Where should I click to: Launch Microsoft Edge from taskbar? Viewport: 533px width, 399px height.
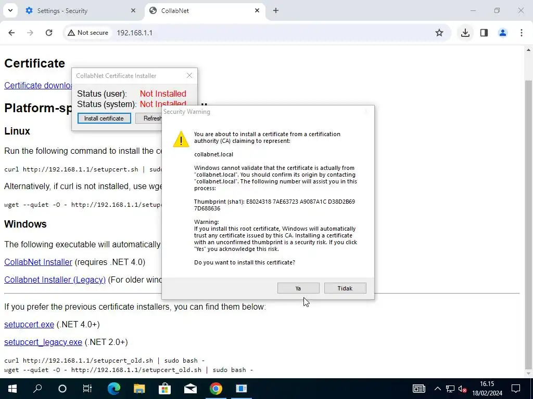coord(114,389)
